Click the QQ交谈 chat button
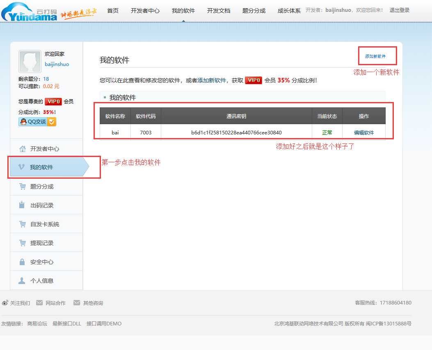Image resolution: width=432 pixels, height=350 pixels. coord(37,122)
